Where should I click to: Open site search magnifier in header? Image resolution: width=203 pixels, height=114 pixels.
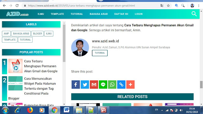coord(194,14)
